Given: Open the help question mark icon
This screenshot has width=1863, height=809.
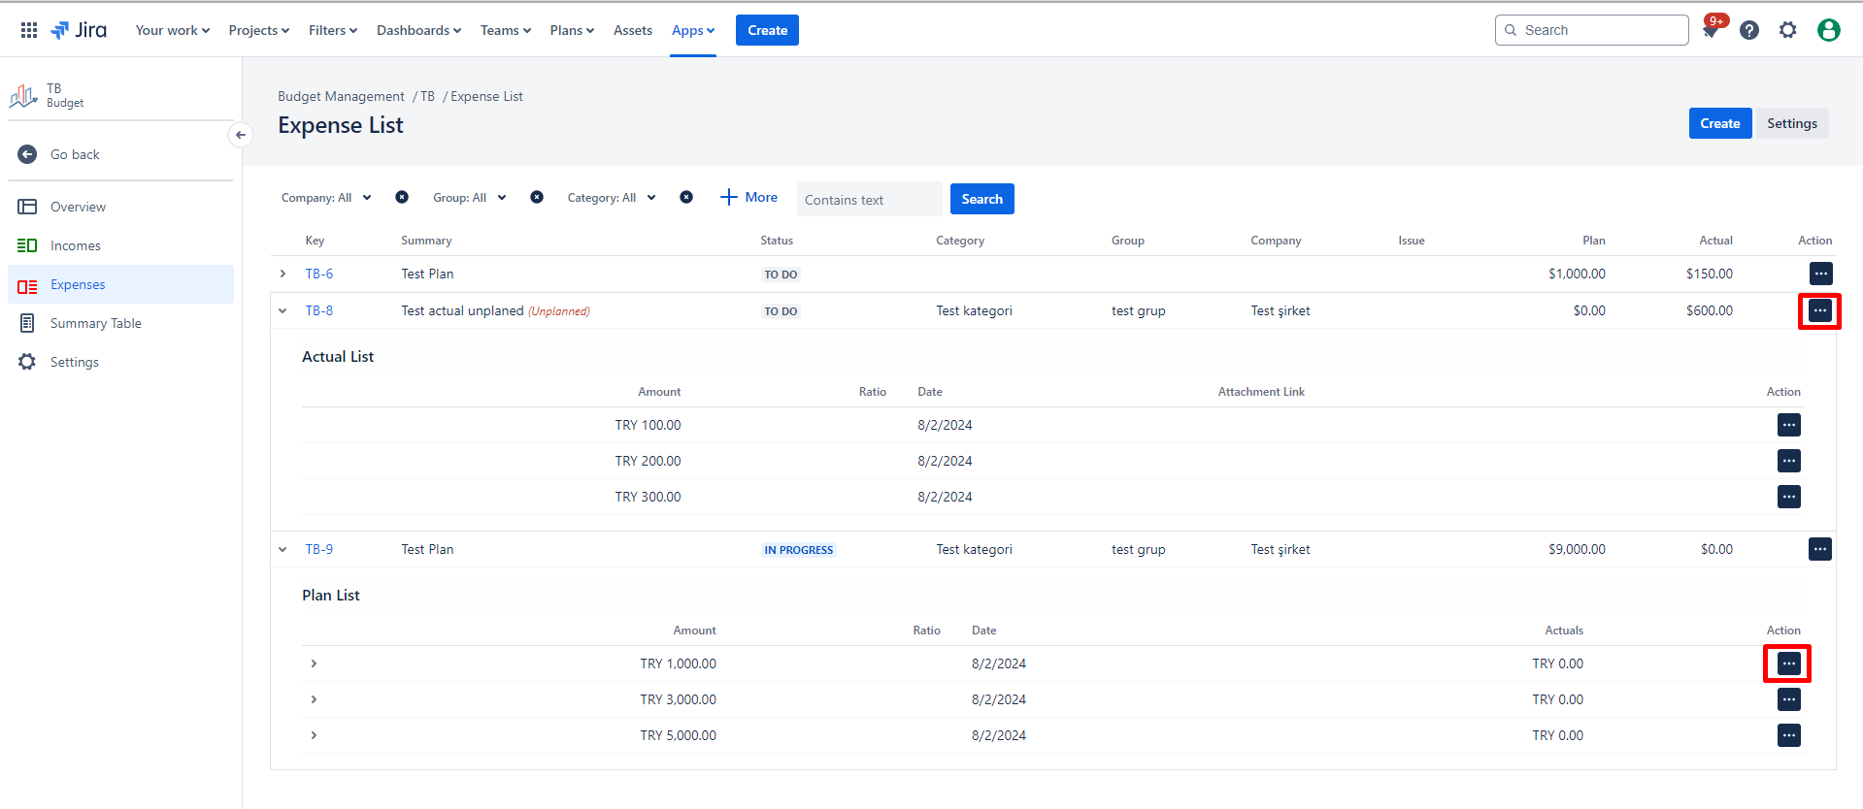Looking at the screenshot, I should click(1749, 30).
